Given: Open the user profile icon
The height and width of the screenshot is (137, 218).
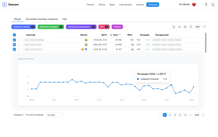Looking at the screenshot, I should pos(206,5).
